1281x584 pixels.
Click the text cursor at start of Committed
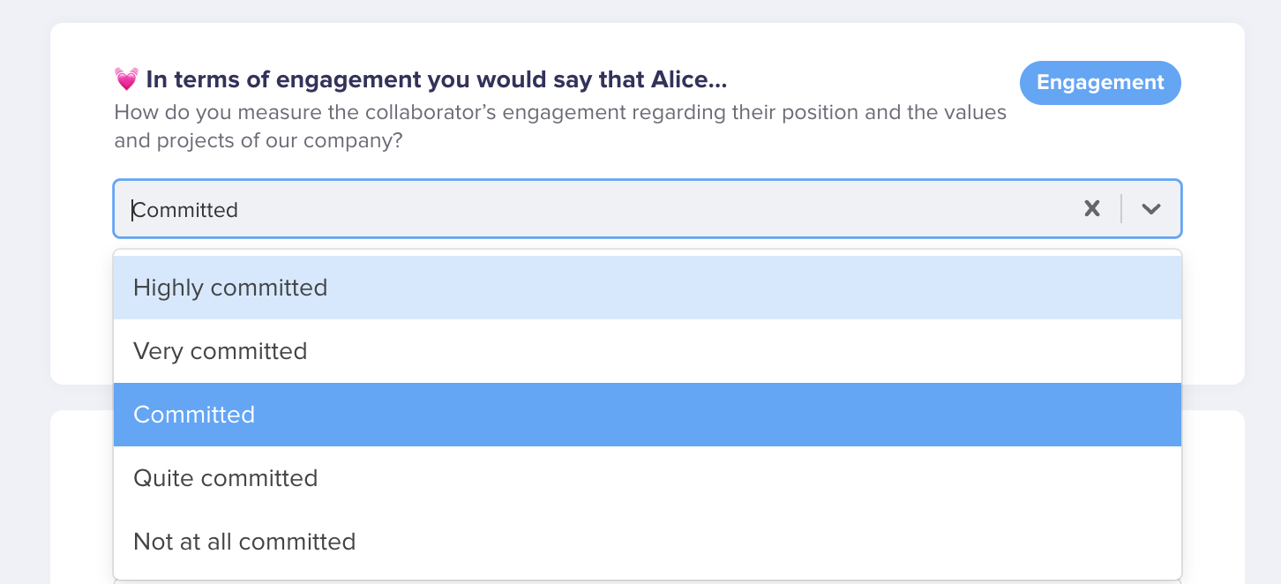pyautogui.click(x=132, y=210)
